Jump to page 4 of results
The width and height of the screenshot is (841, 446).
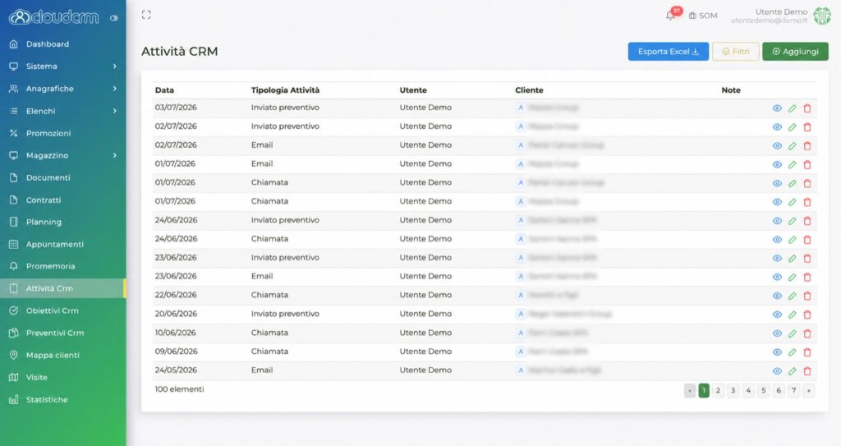click(x=748, y=391)
